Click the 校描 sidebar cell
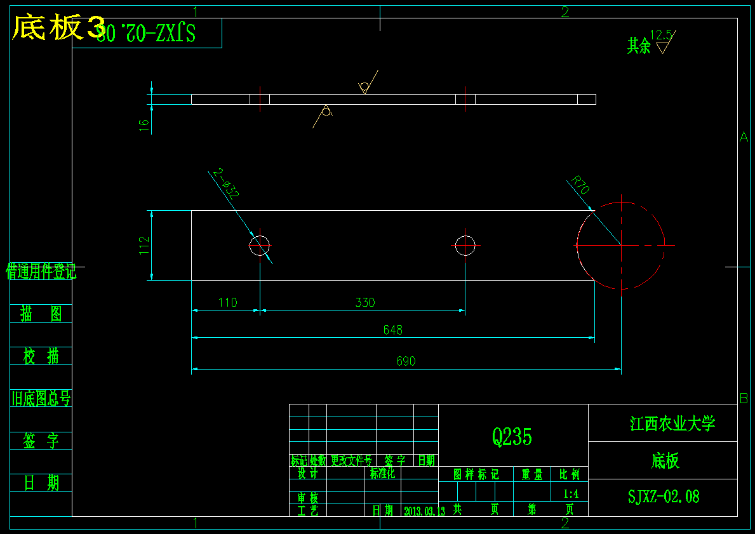The width and height of the screenshot is (755, 534). coord(41,356)
